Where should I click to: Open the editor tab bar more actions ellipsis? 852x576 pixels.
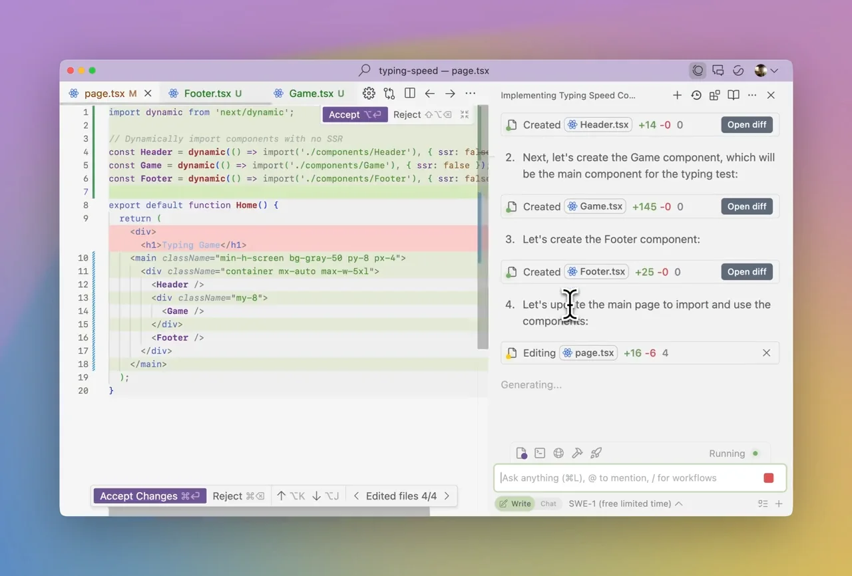point(471,94)
